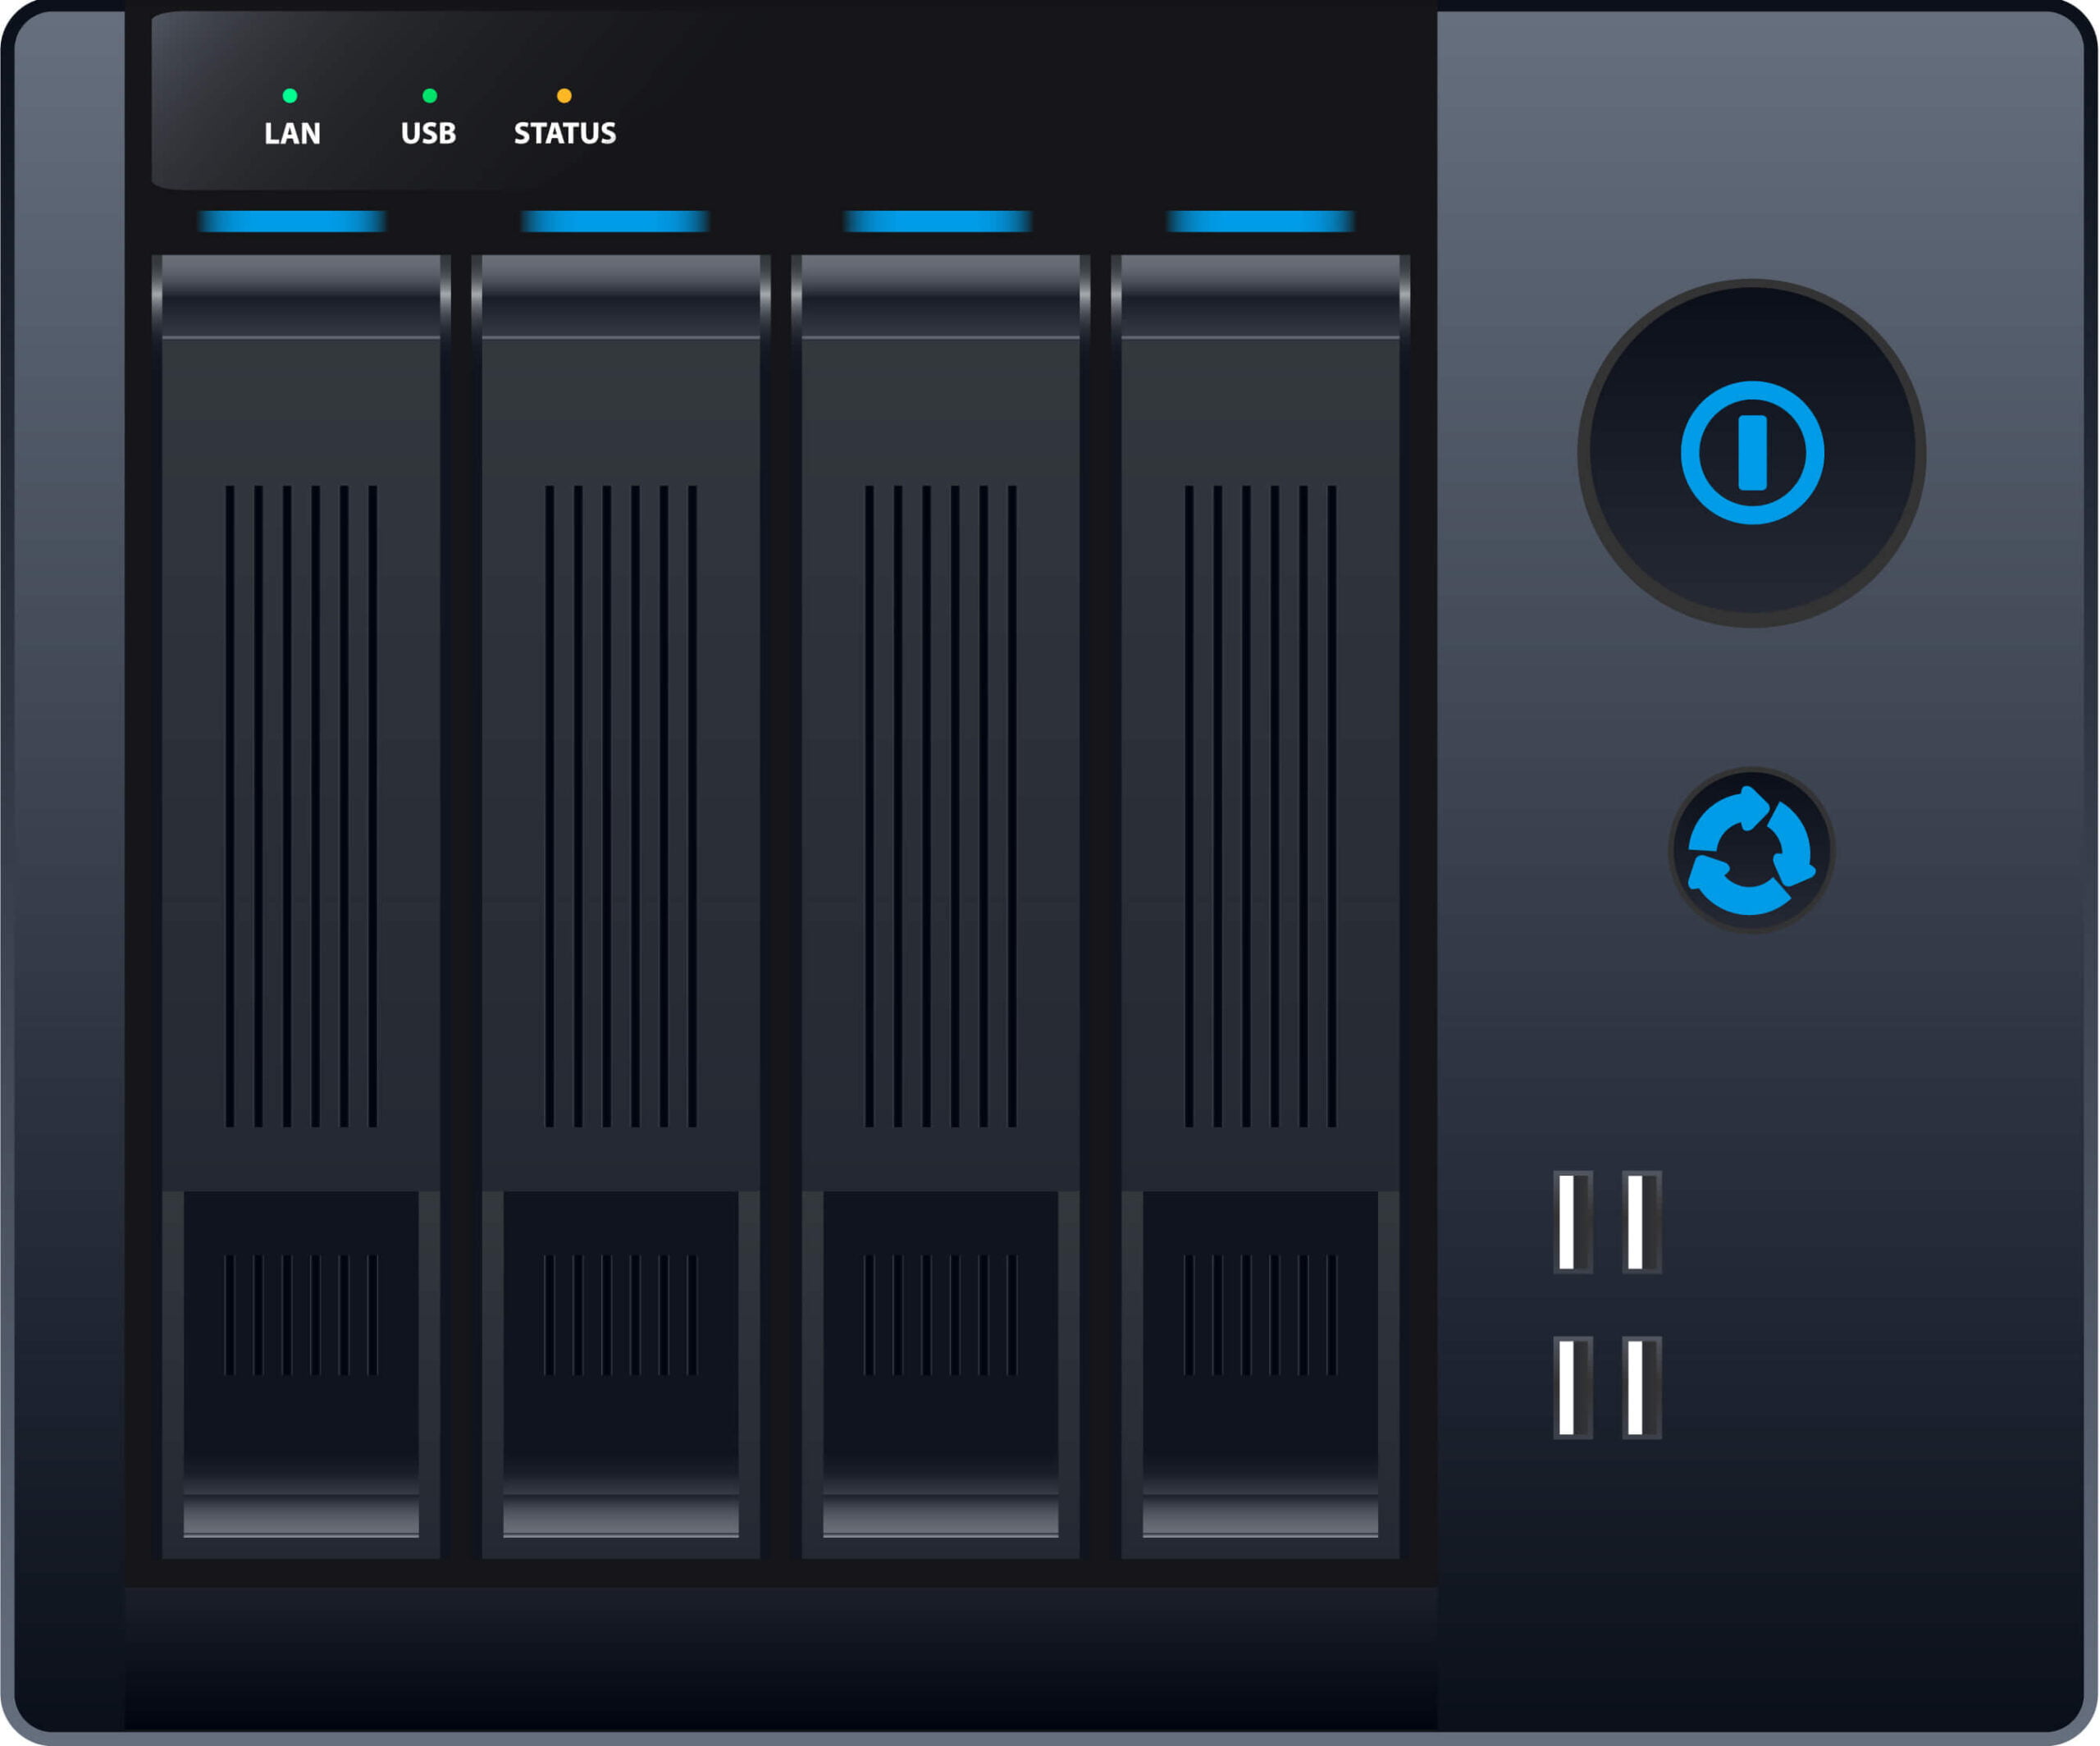Click the STATUS text label
2100x1746 pixels.
(565, 133)
